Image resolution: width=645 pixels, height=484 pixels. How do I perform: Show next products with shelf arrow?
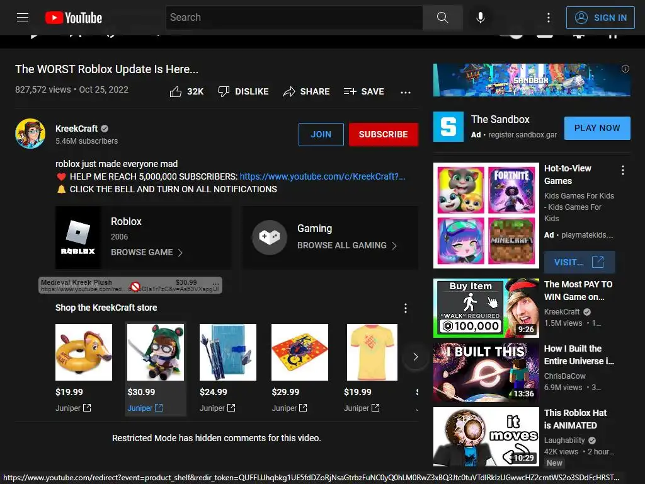(x=416, y=357)
